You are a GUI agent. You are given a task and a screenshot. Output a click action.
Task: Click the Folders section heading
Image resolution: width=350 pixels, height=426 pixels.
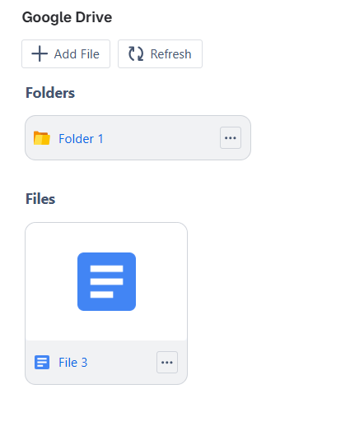click(x=50, y=93)
